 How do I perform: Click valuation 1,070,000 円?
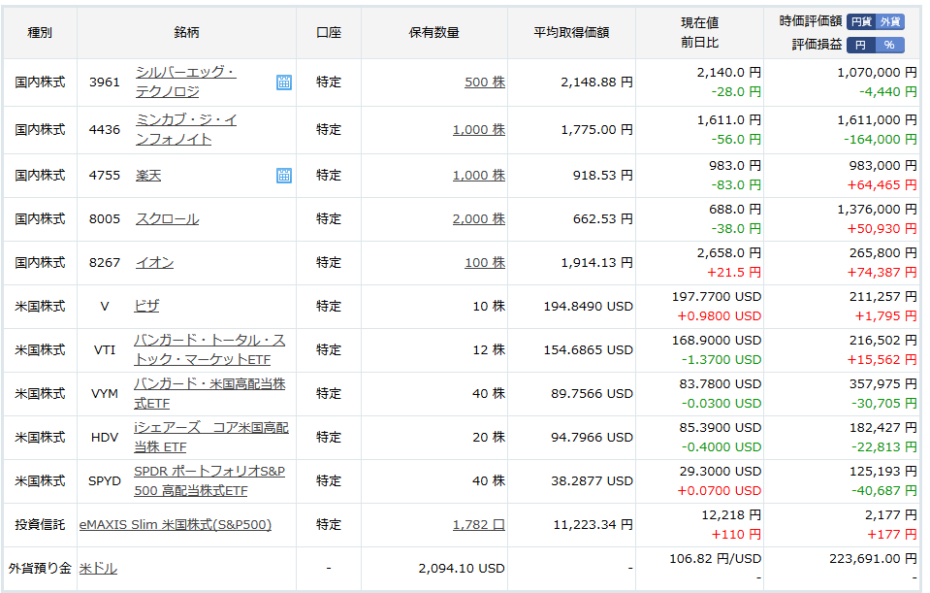(877, 73)
